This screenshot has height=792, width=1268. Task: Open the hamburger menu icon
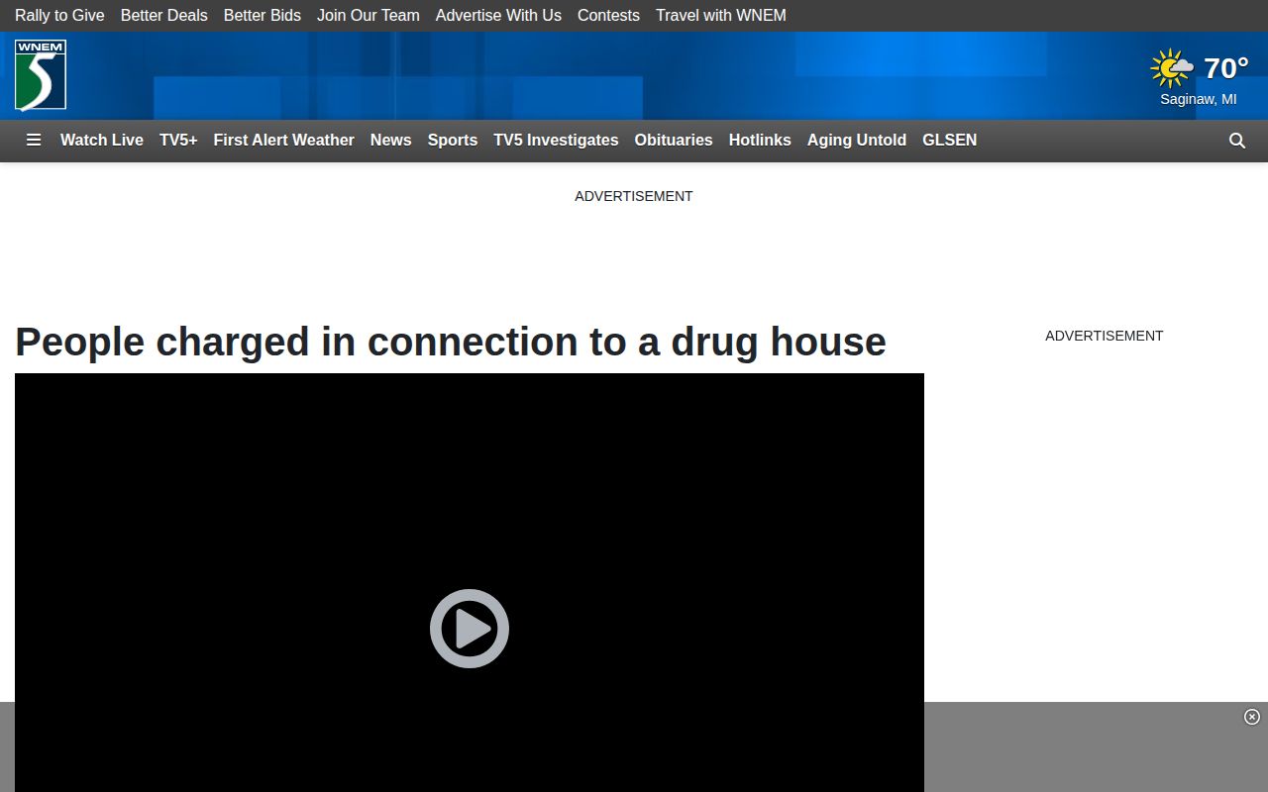point(34,141)
